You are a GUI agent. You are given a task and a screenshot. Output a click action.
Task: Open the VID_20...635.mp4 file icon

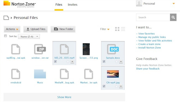click(64, 49)
